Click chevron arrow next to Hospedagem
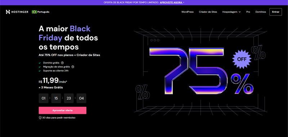 239,12
